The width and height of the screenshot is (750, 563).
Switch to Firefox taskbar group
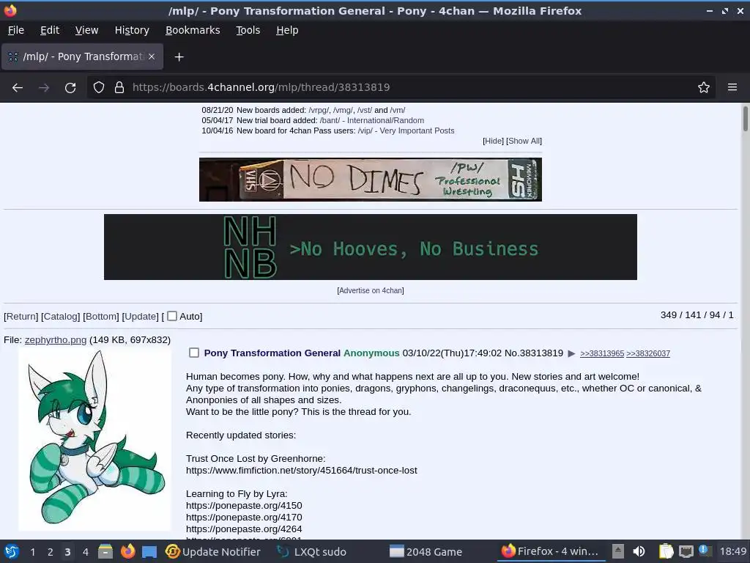(550, 551)
